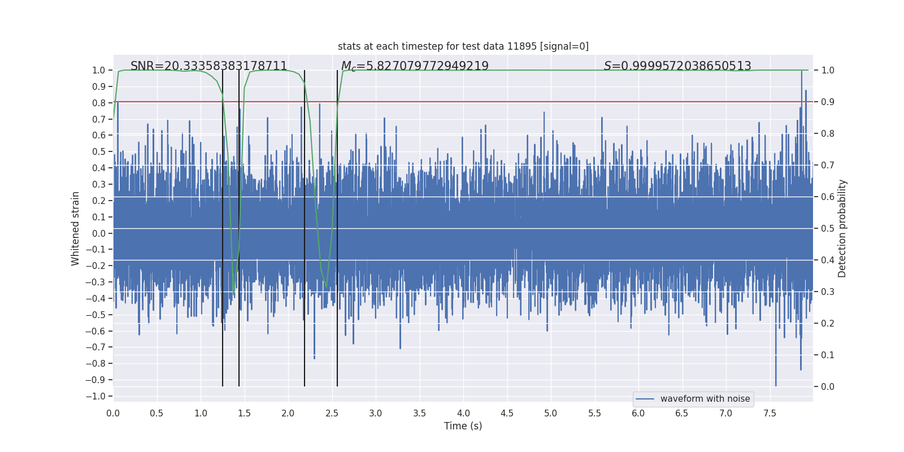Click the −1.0 tick on left strain axis
Screen dimensions: 904x452
(95, 396)
